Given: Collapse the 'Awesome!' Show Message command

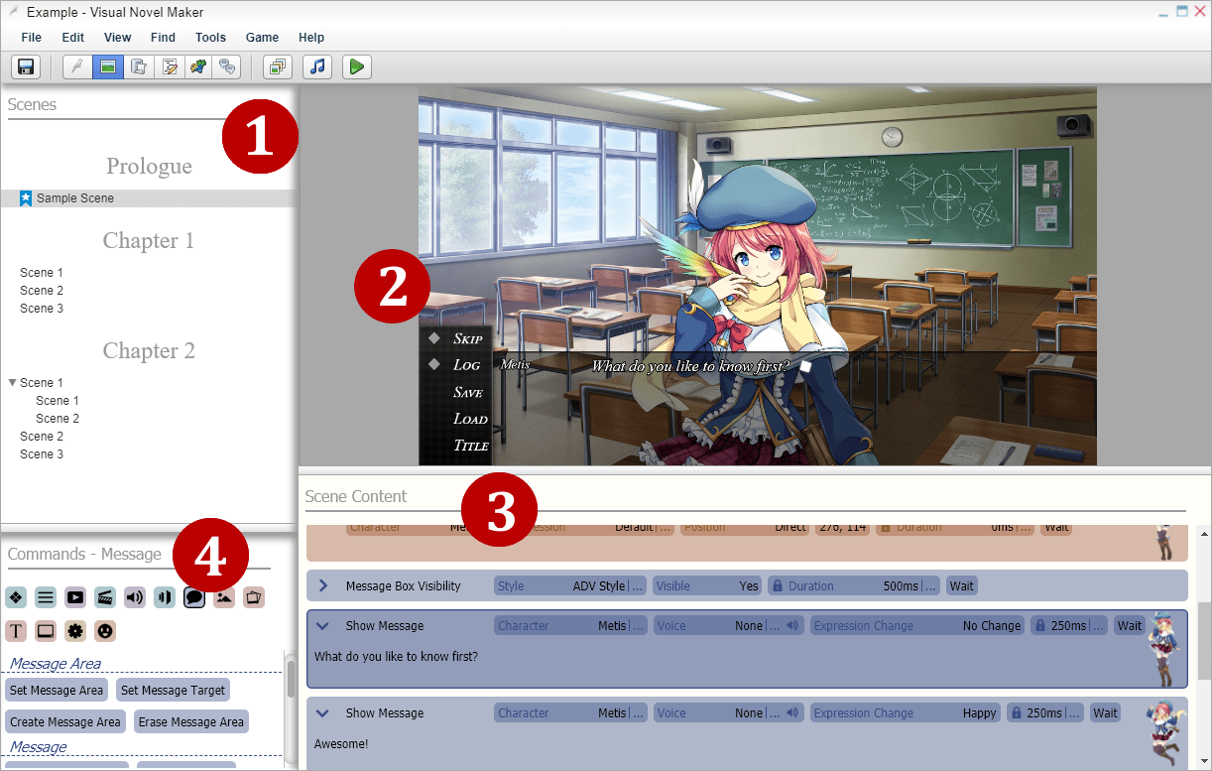Looking at the screenshot, I should point(322,713).
